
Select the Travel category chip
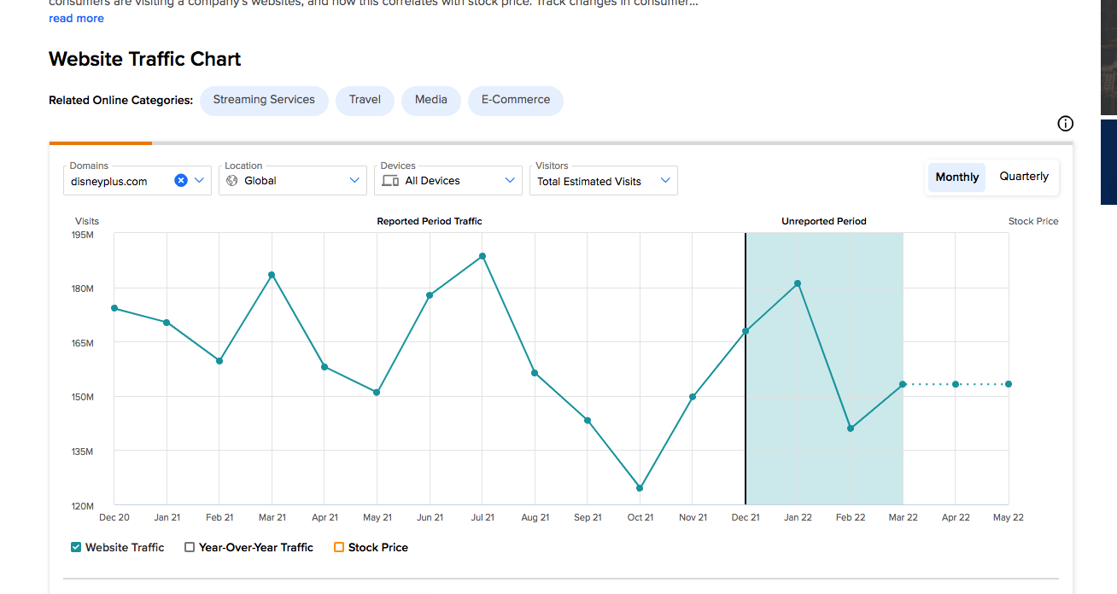tap(365, 100)
